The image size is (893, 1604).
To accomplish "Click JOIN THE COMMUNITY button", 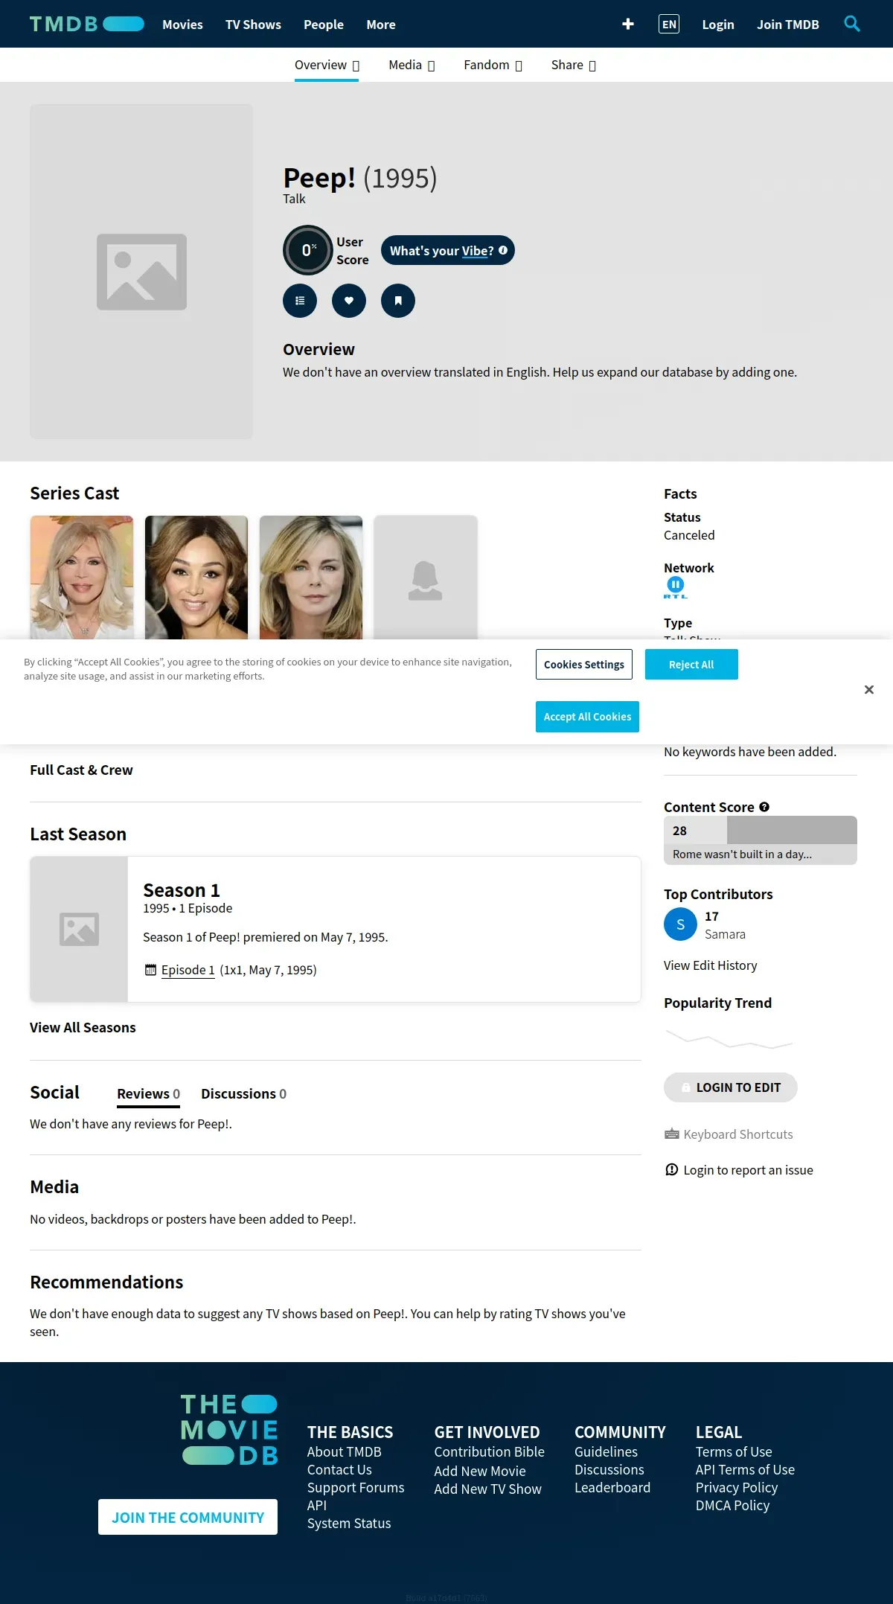I will (188, 1517).
